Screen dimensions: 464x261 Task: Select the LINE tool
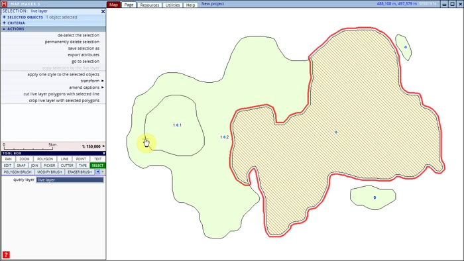(64, 159)
